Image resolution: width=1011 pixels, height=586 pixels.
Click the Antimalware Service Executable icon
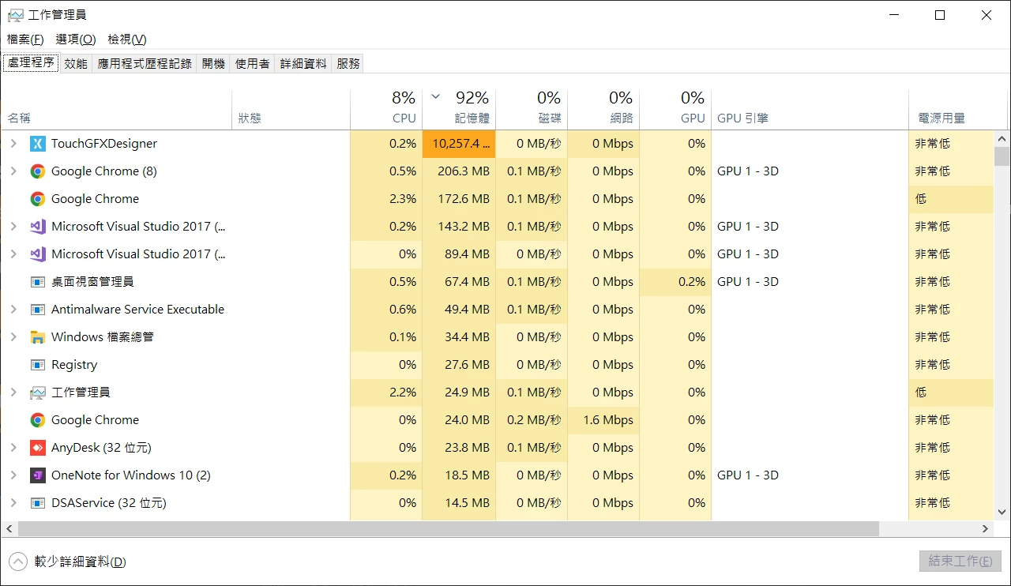click(37, 310)
